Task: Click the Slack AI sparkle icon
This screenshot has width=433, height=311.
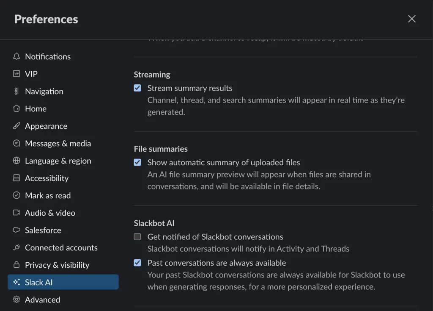Action: [16, 282]
